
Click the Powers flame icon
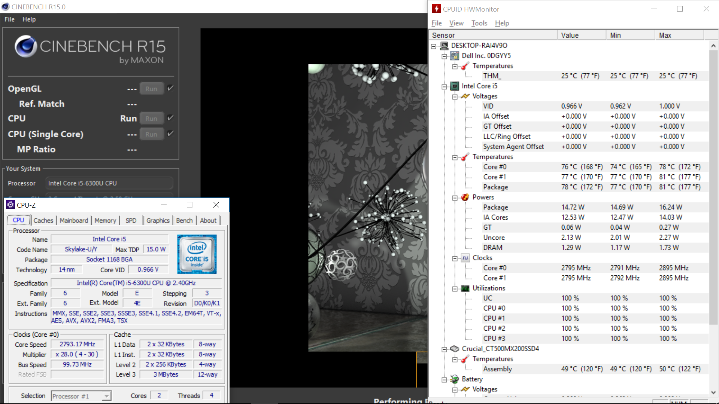465,197
